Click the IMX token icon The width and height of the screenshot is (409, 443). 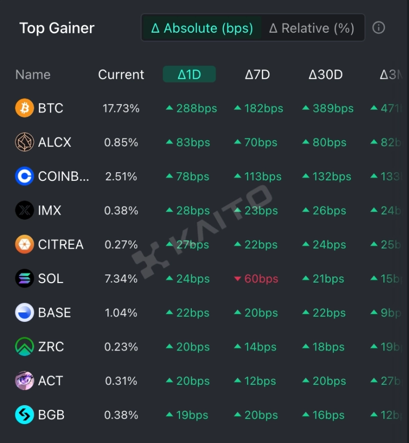[25, 210]
